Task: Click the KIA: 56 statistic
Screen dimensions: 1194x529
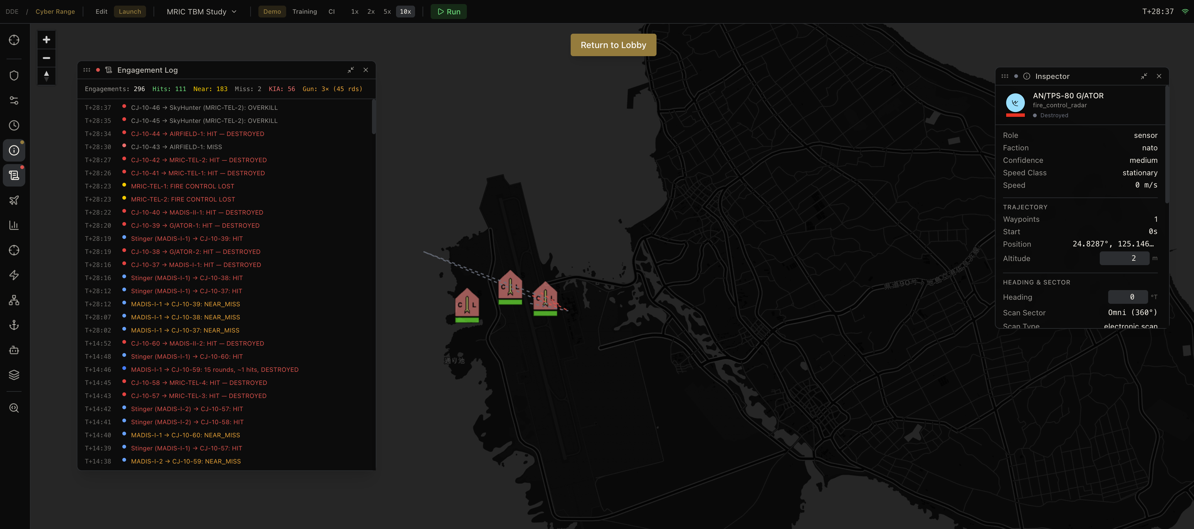Action: pyautogui.click(x=282, y=89)
